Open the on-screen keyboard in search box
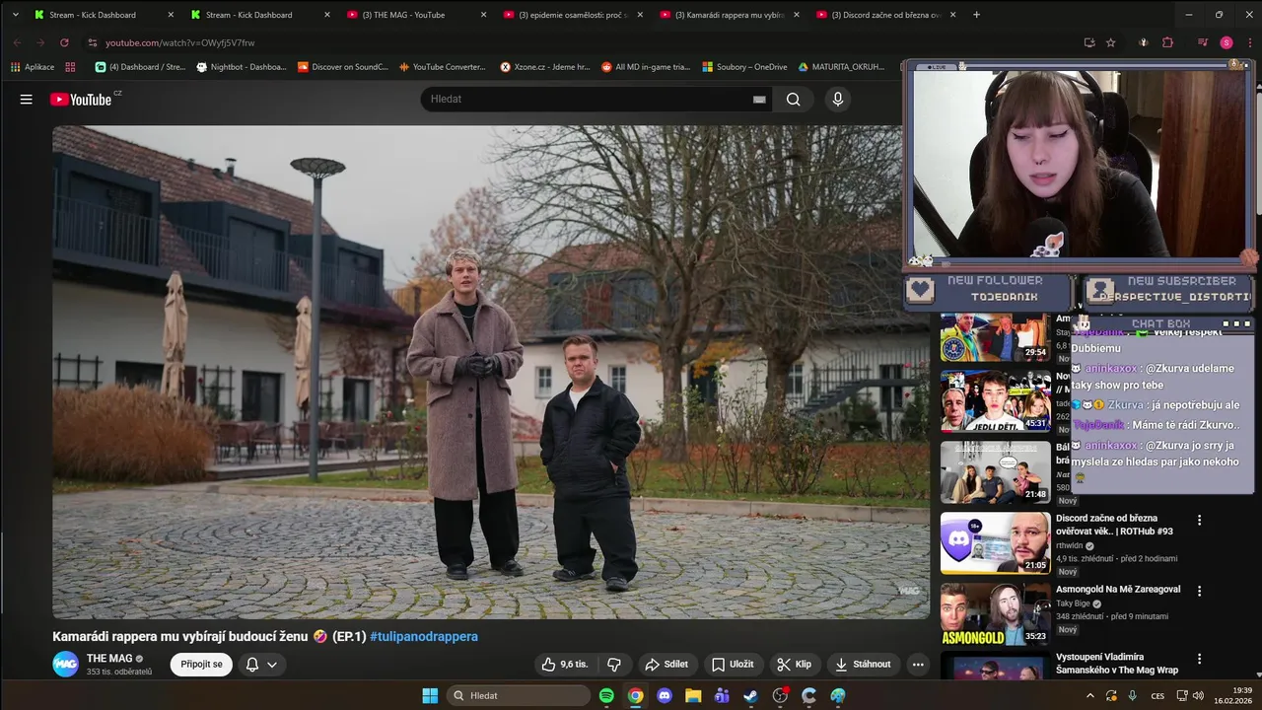1262x710 pixels. (759, 100)
